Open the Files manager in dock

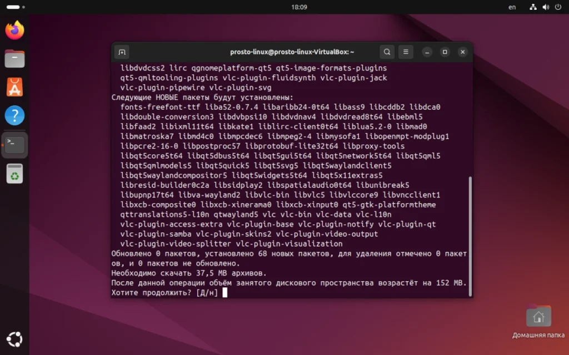pos(14,59)
